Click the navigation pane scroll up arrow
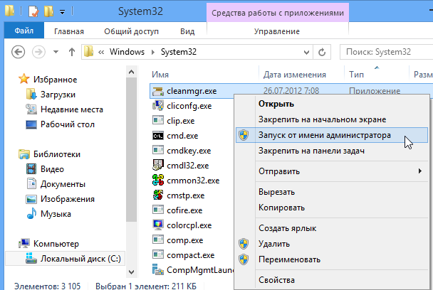 pyautogui.click(x=132, y=72)
